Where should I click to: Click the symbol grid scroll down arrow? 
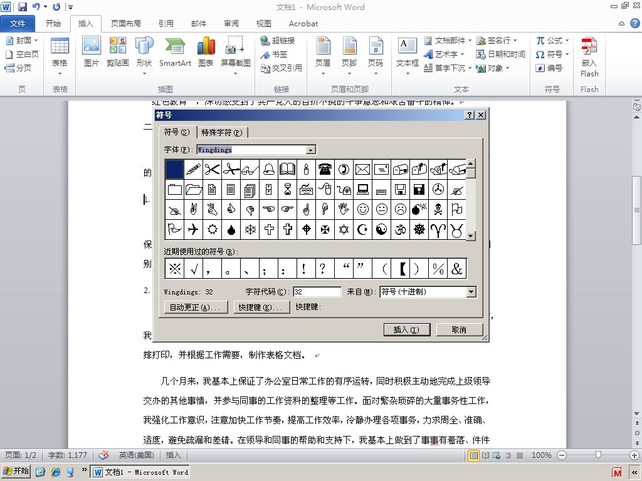click(471, 236)
